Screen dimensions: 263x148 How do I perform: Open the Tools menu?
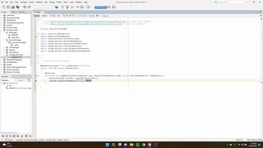(72, 2)
